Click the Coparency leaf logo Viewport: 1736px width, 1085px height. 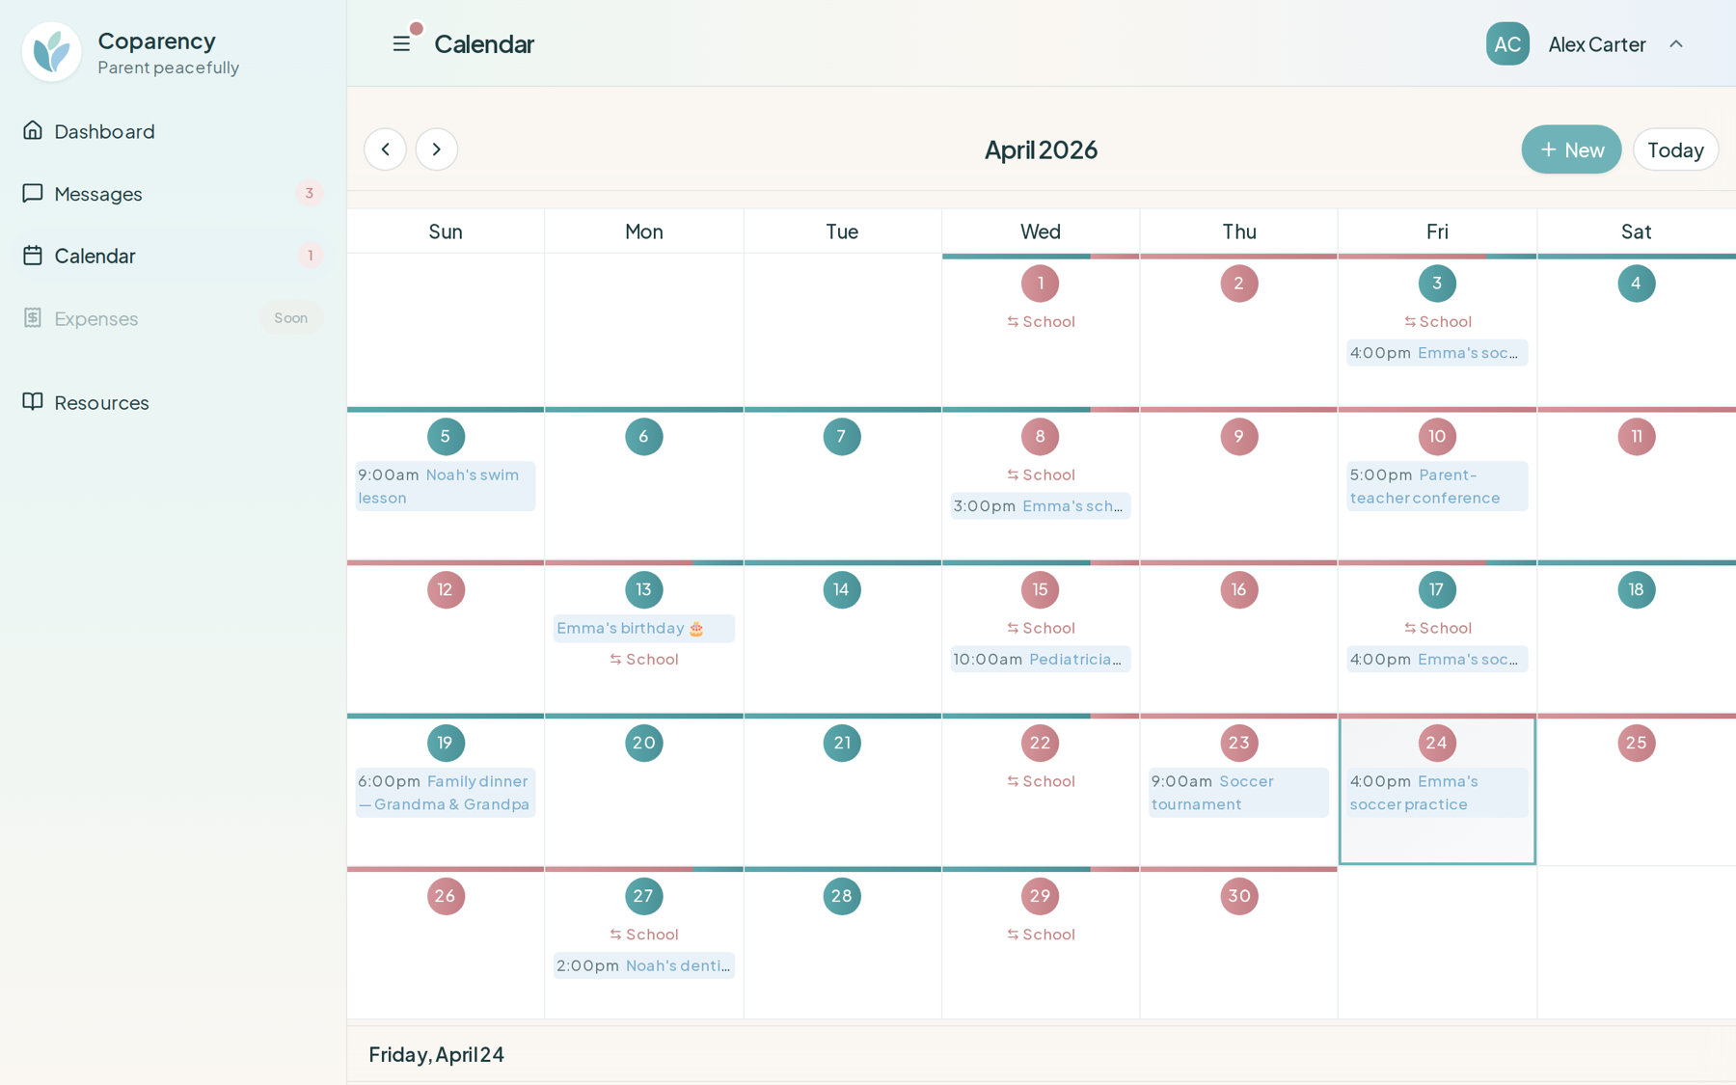click(x=51, y=51)
